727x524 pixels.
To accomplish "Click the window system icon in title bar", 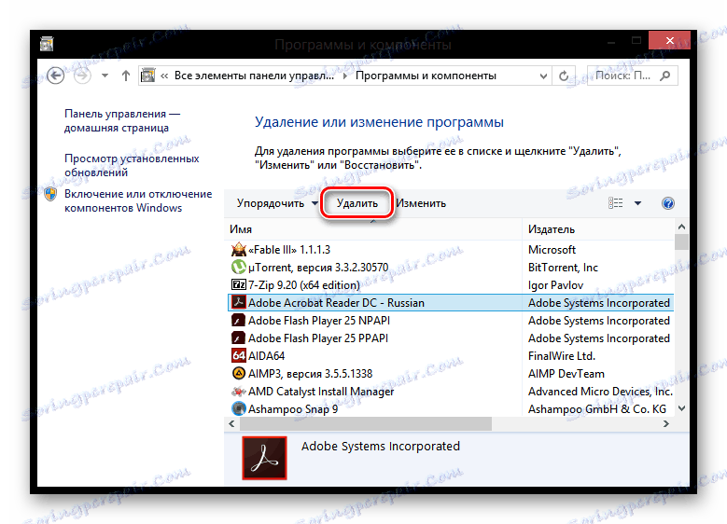I will click(47, 44).
